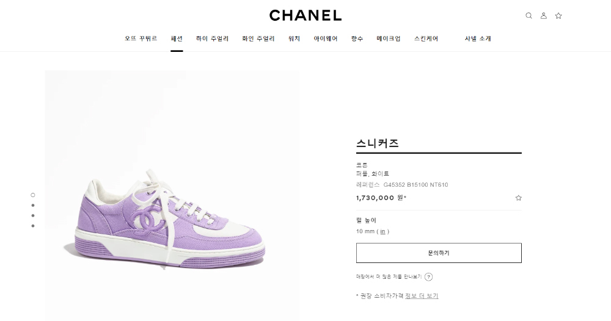Open the 정보 더 보기 link

tap(422, 296)
